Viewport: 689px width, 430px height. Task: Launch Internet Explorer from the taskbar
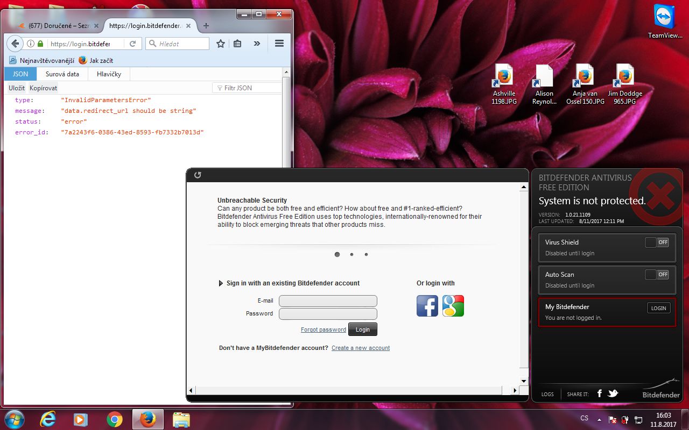(x=48, y=419)
